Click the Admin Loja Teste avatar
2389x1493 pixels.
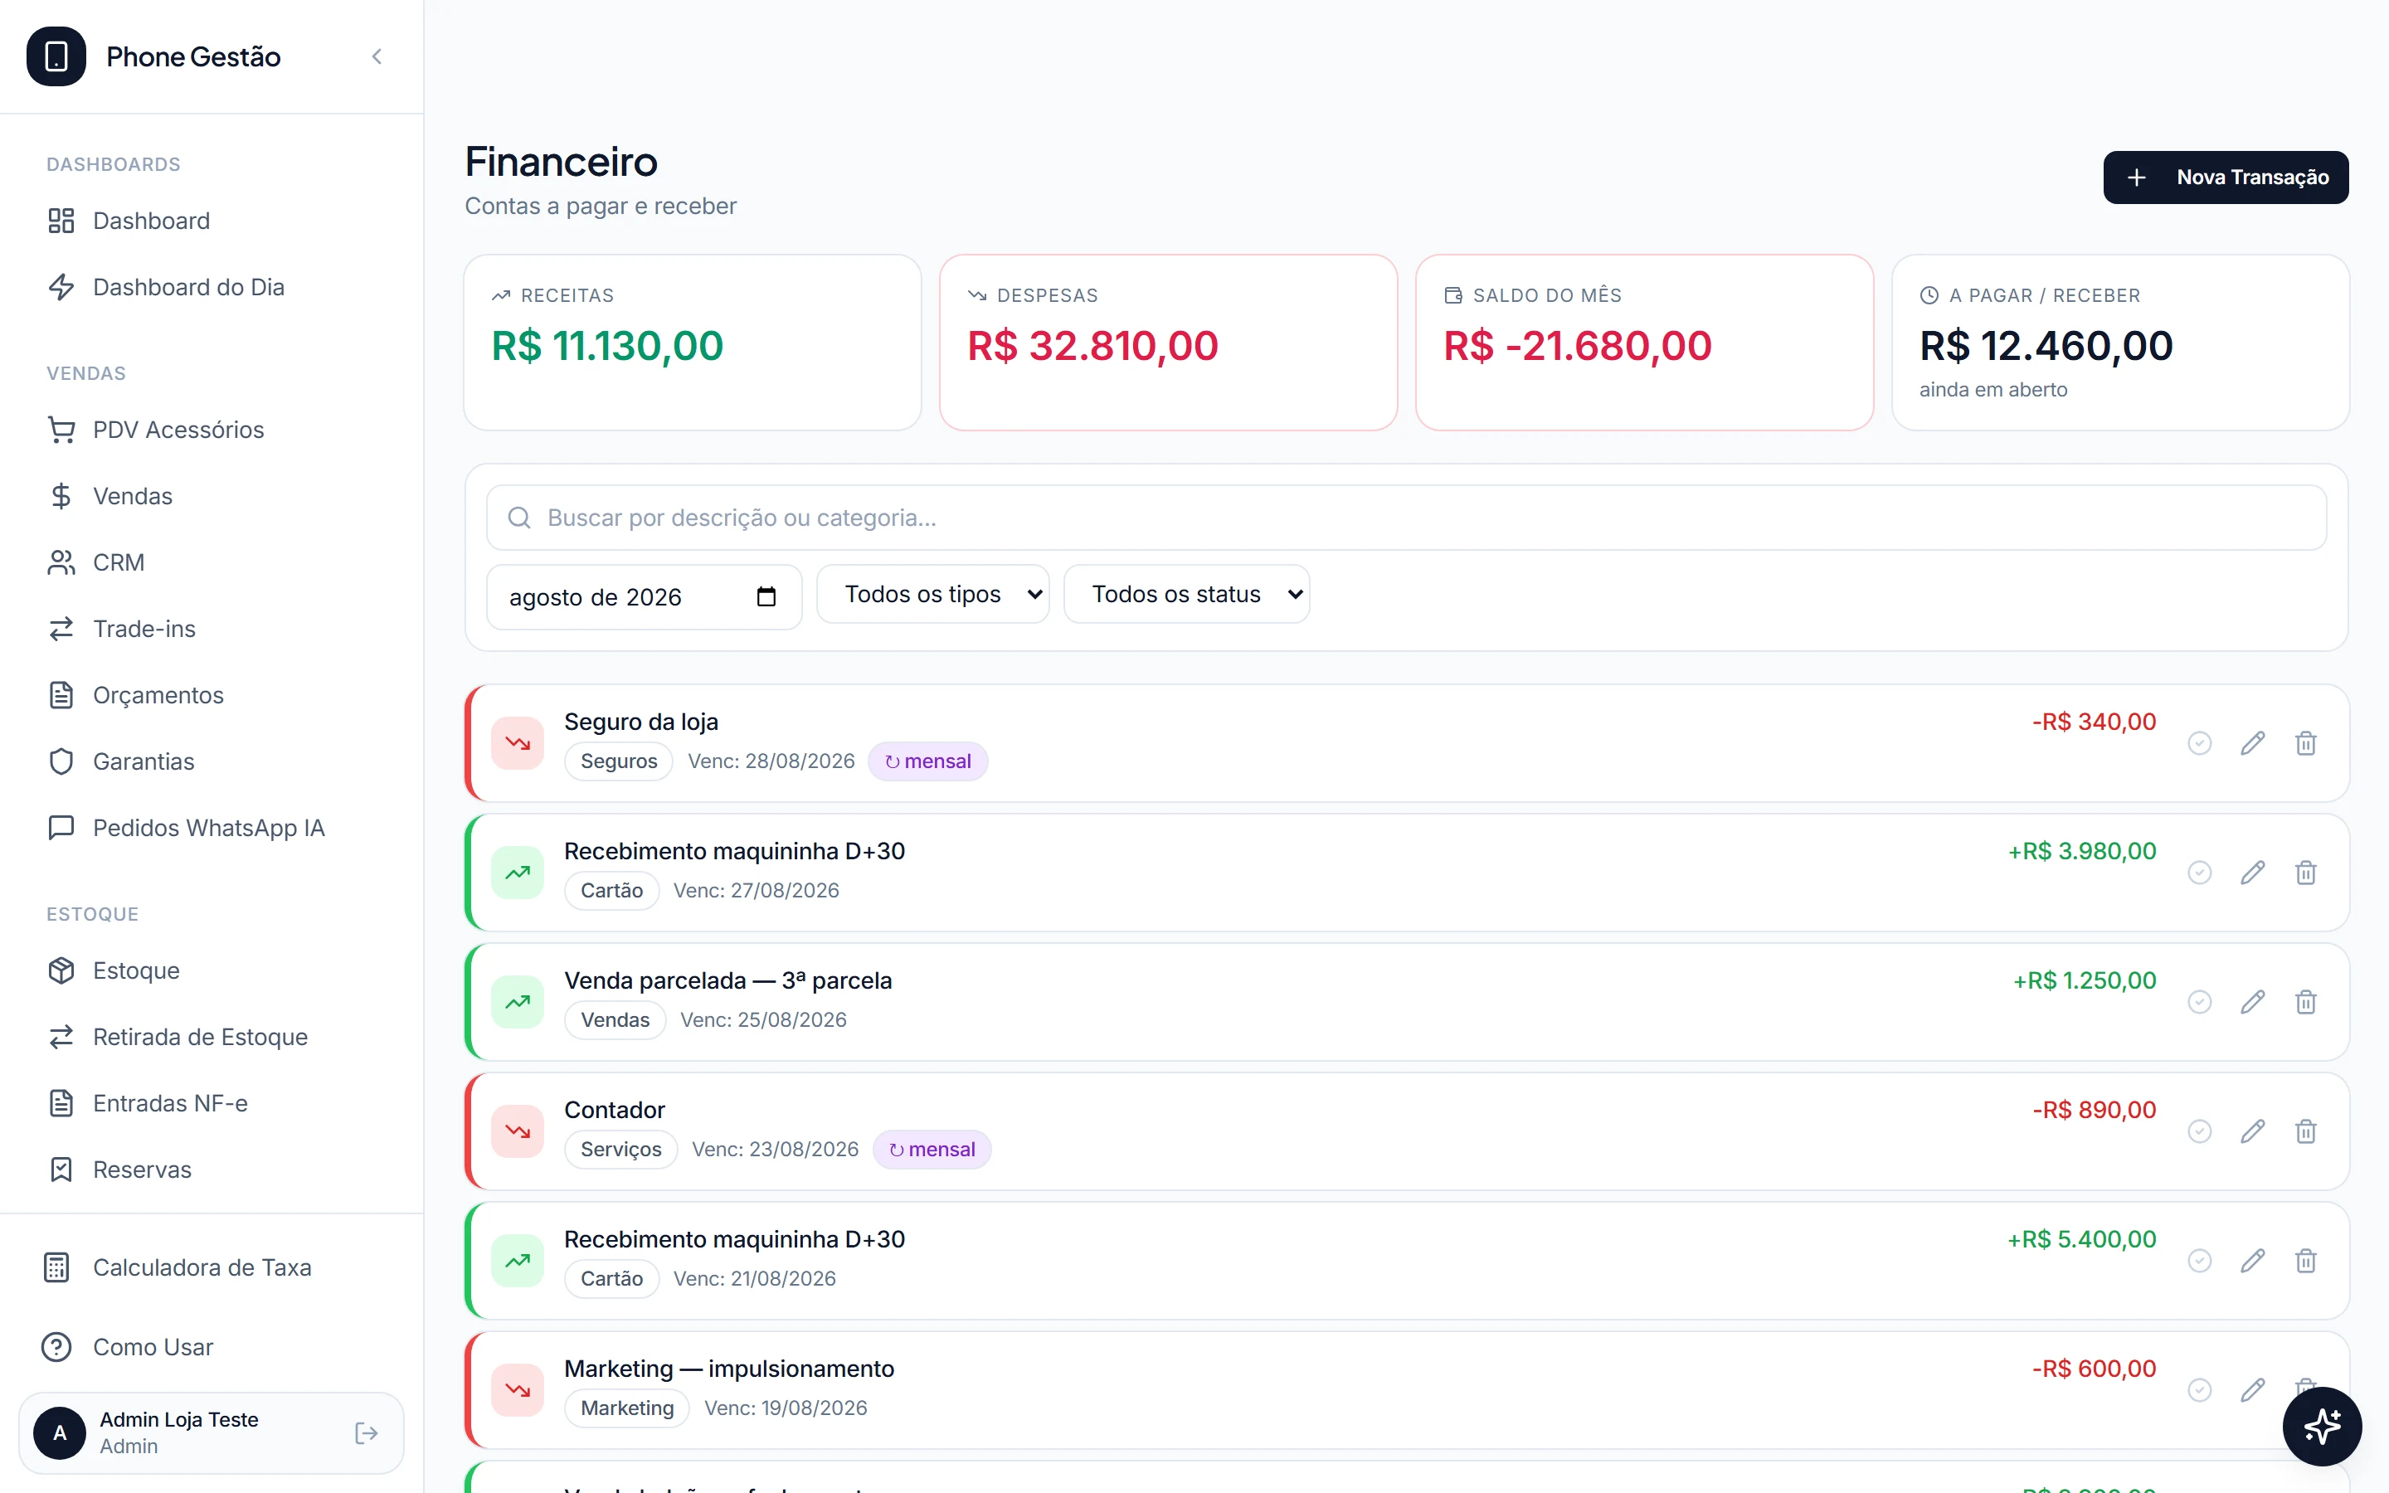tap(61, 1432)
